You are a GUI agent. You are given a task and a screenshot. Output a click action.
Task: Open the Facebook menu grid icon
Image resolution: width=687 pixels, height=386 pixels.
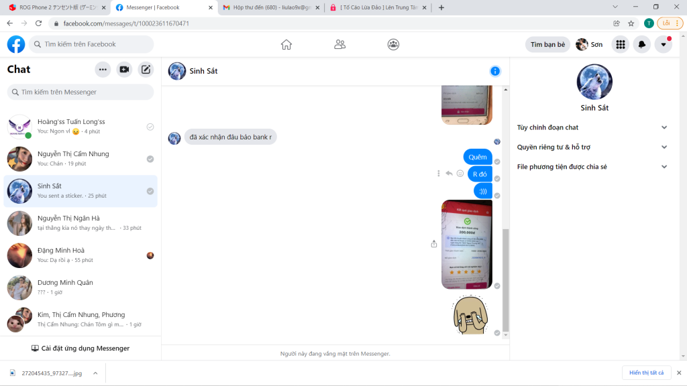point(621,44)
